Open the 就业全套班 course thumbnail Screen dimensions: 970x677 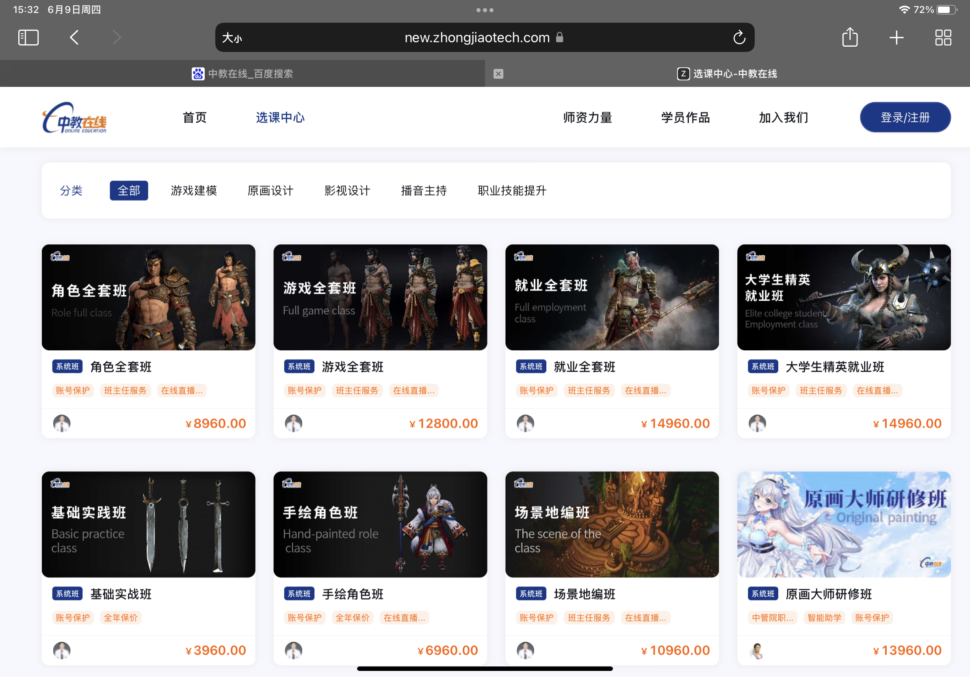point(612,297)
